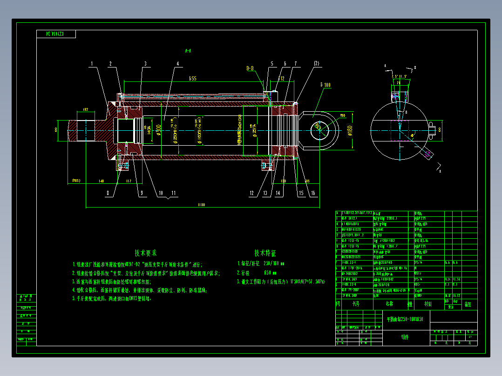
Task: Select part callout number 5
Action: click(272, 64)
